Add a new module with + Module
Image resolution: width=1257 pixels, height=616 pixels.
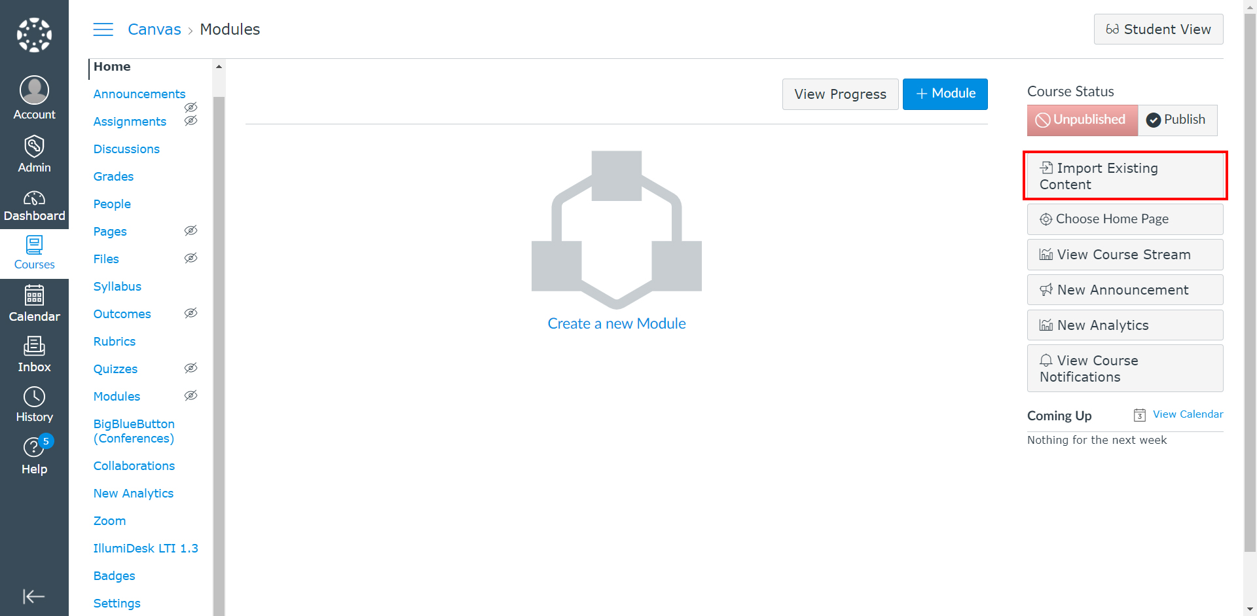(945, 94)
